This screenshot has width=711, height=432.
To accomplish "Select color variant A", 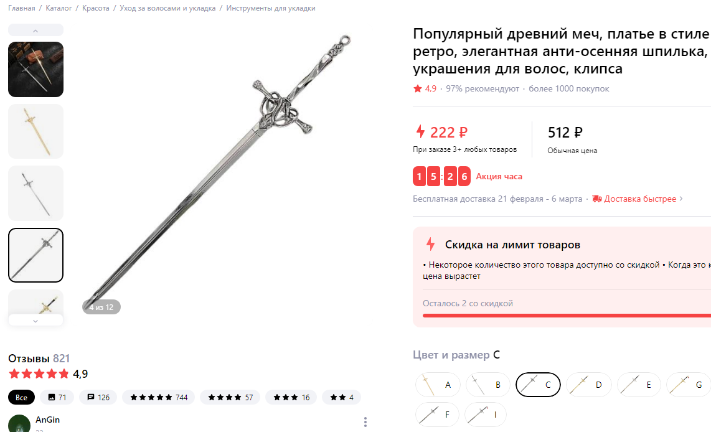I will [438, 385].
